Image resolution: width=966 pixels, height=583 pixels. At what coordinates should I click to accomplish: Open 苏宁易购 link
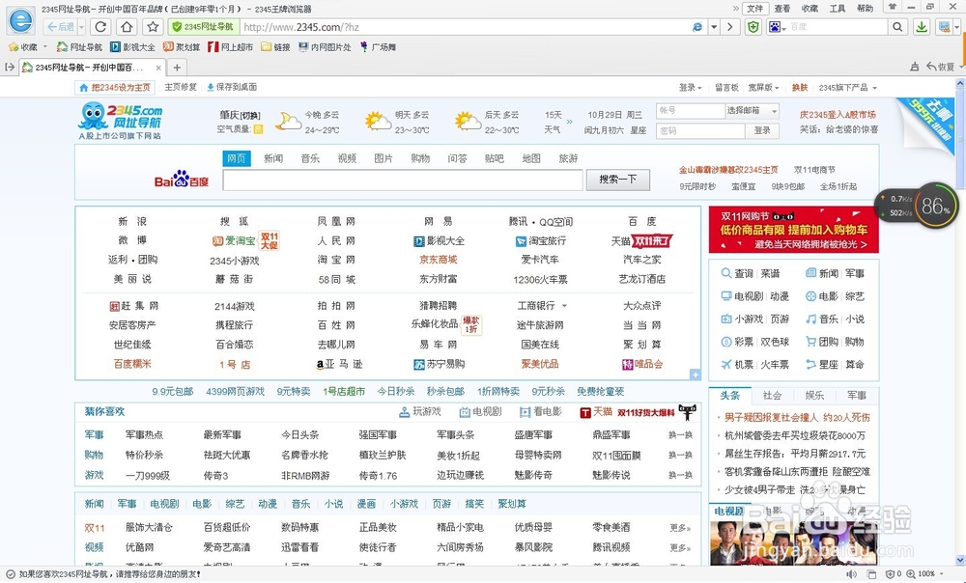point(440,365)
